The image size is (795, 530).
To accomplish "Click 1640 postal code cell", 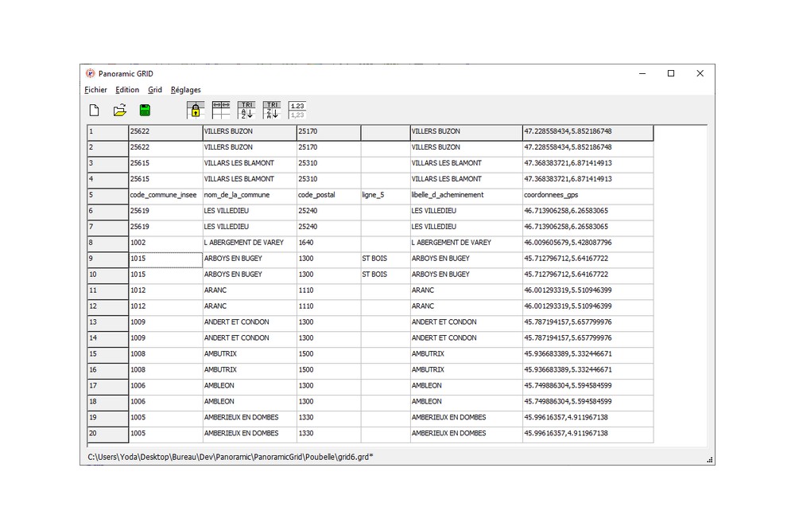I will [329, 244].
